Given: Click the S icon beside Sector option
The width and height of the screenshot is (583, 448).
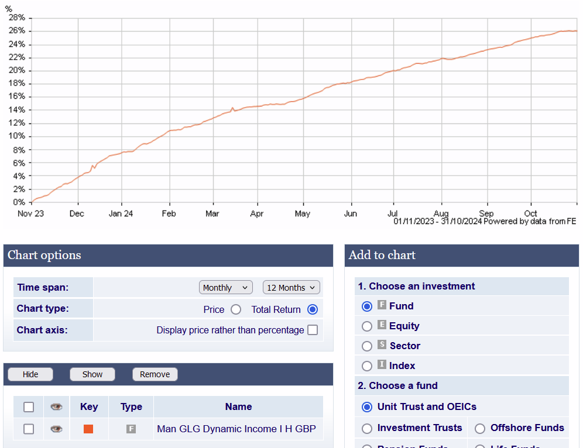Looking at the screenshot, I should click(382, 345).
